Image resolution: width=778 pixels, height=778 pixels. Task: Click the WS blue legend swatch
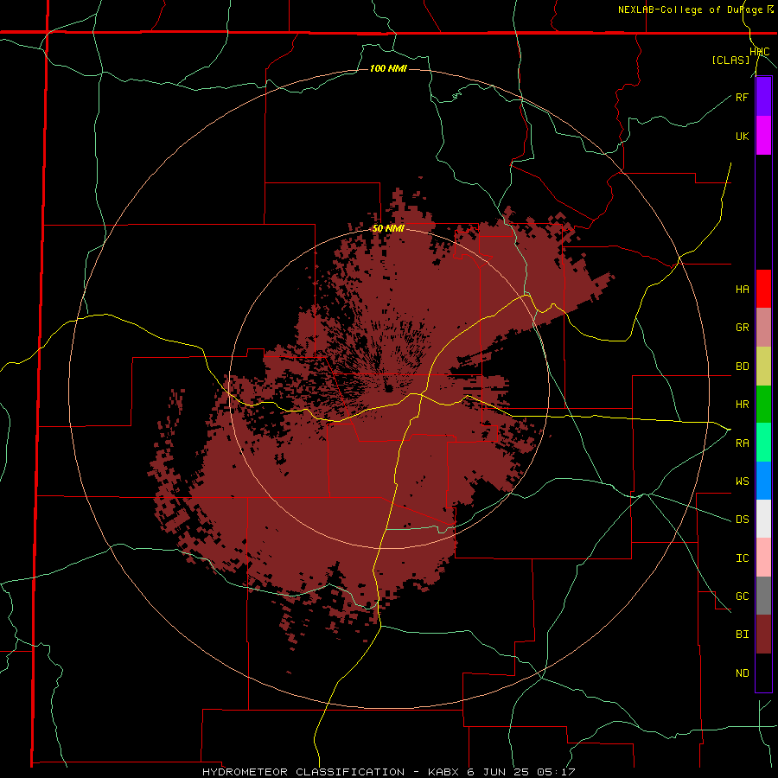tap(763, 481)
